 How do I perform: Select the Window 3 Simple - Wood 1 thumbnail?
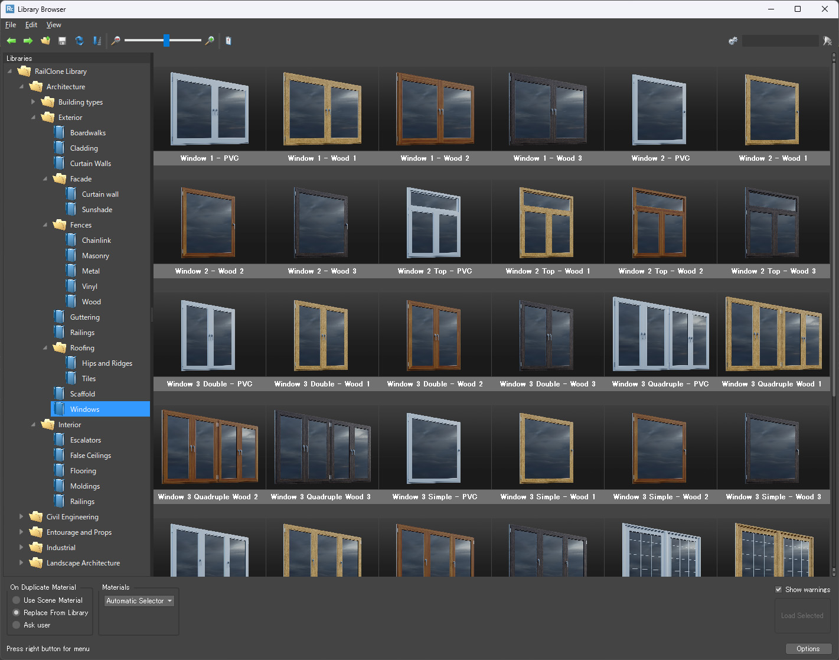click(x=548, y=455)
